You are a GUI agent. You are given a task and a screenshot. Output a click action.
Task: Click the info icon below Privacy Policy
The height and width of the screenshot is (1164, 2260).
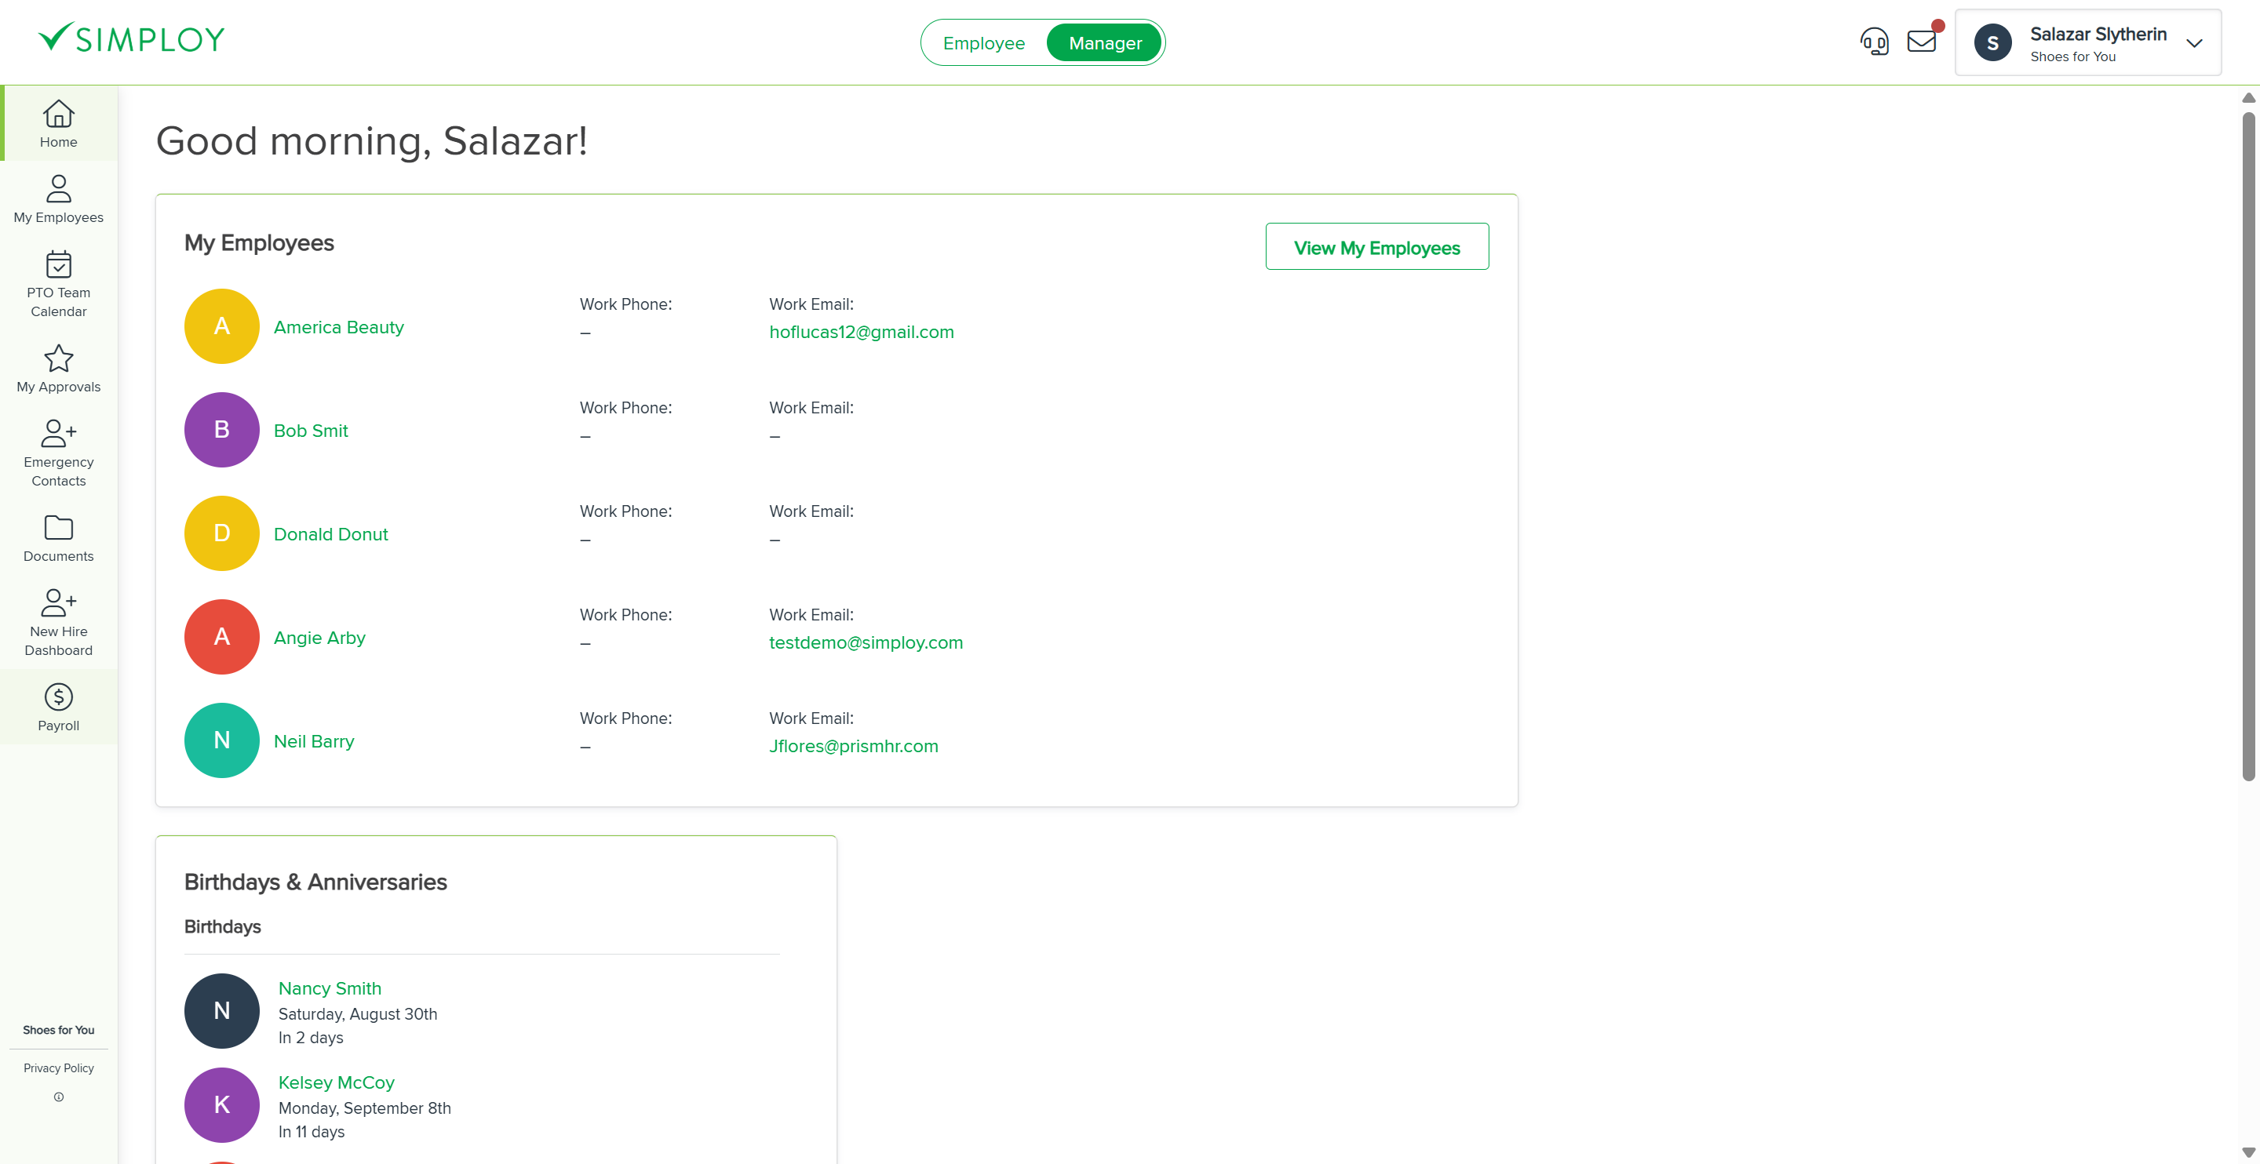58,1097
